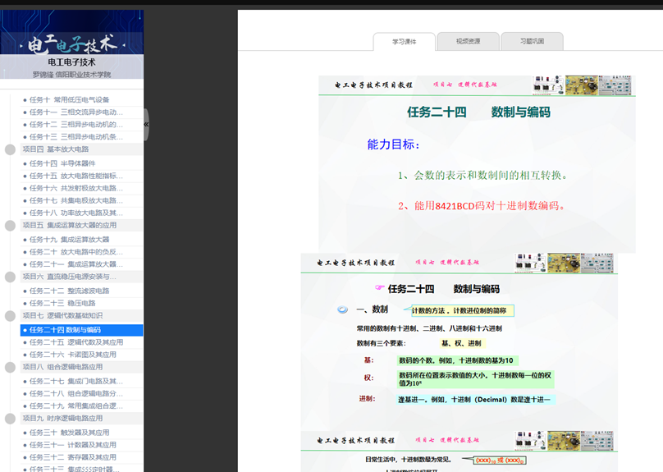Screen dimensions: 663x472
Task: Switch to the 视频资源 tab
Action: [469, 41]
